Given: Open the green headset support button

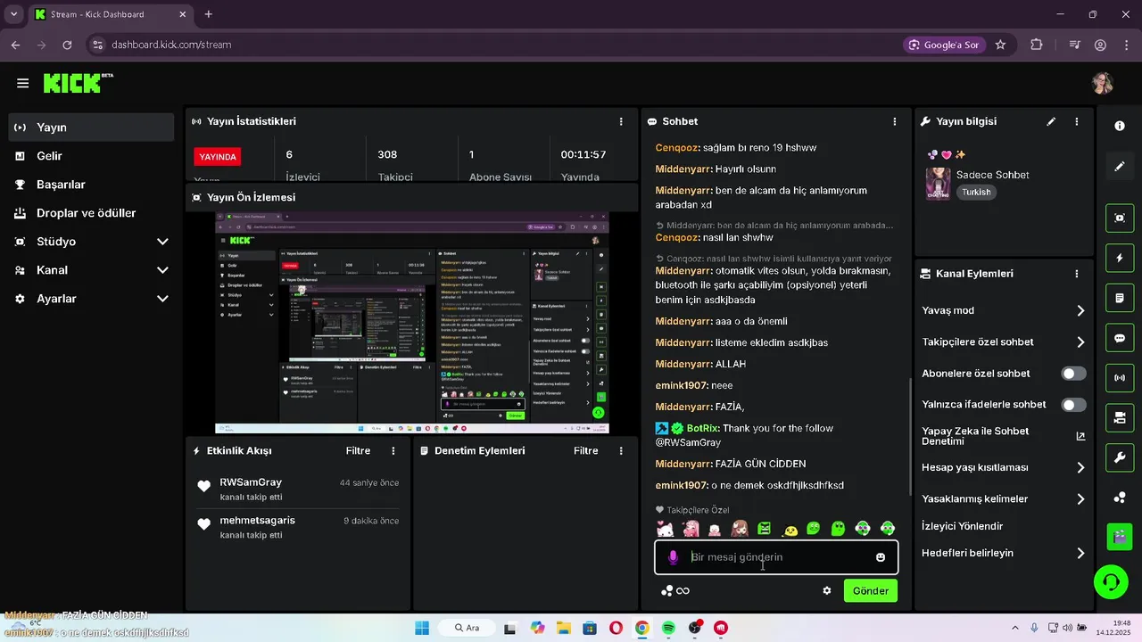Looking at the screenshot, I should (x=1112, y=582).
